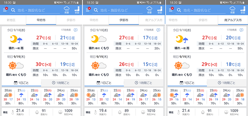Open the 全国 nationwide map icon in left screen
The height and width of the screenshot is (116, 248).
click(x=77, y=10)
